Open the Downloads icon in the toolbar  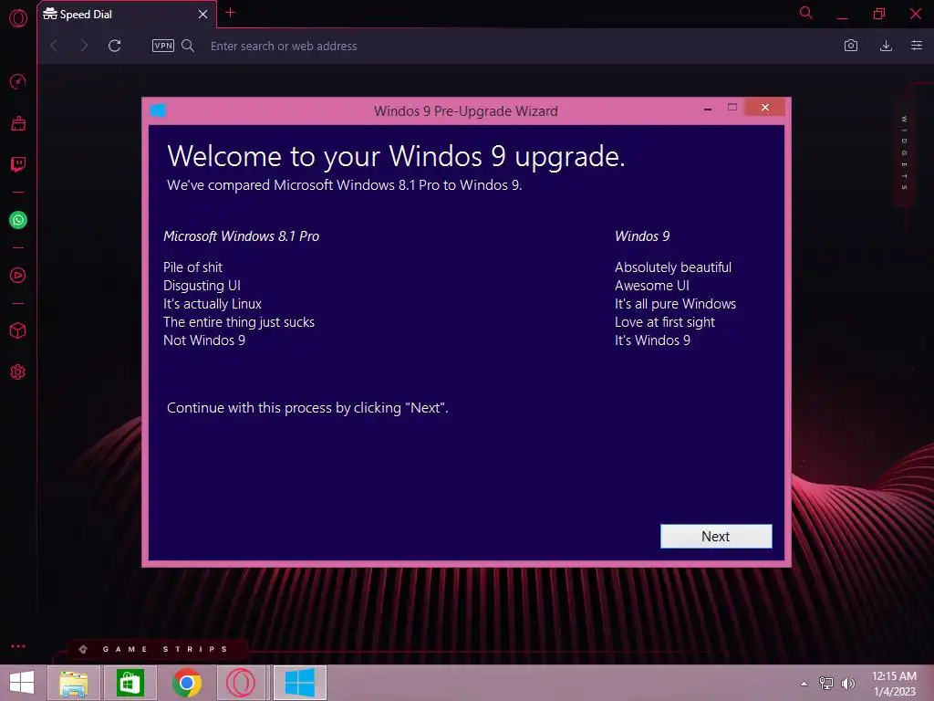coord(886,46)
